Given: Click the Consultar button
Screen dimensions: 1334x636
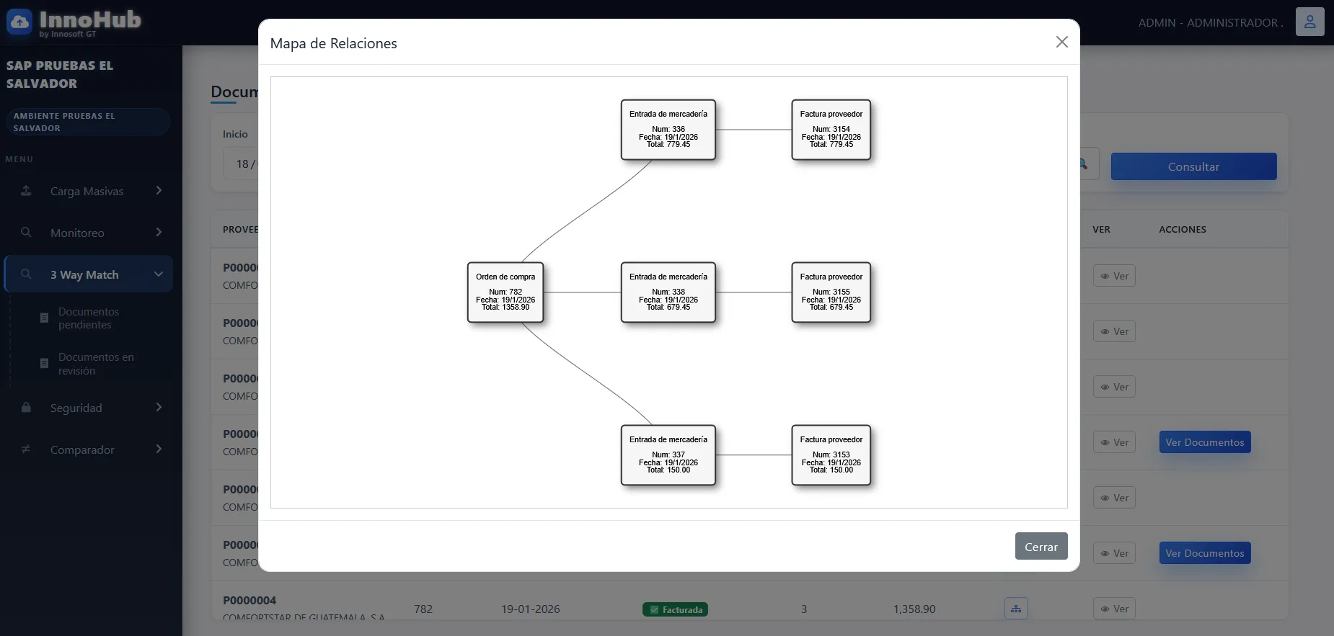Looking at the screenshot, I should click(1193, 166).
